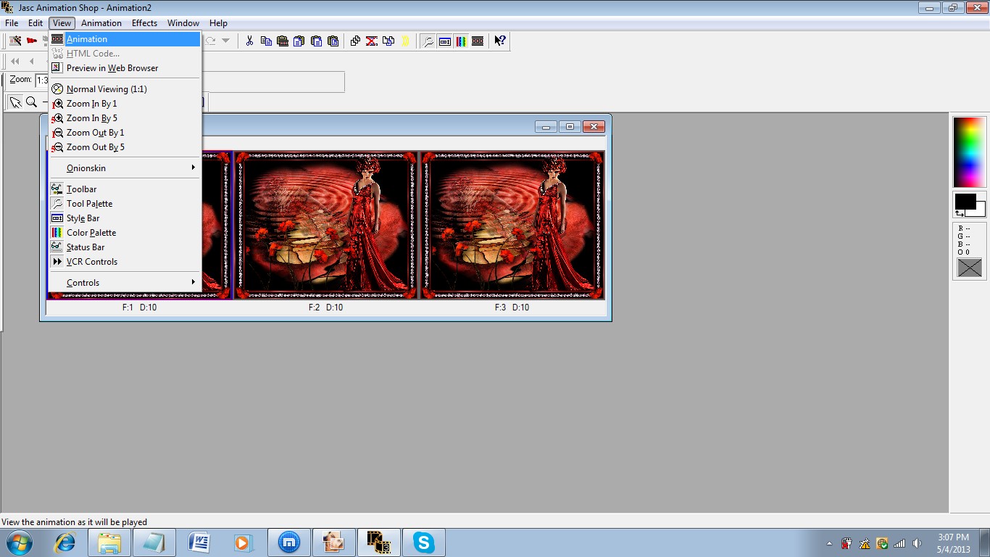Toggle Tool Palette entry in View menu
This screenshot has width=990, height=557.
[125, 204]
